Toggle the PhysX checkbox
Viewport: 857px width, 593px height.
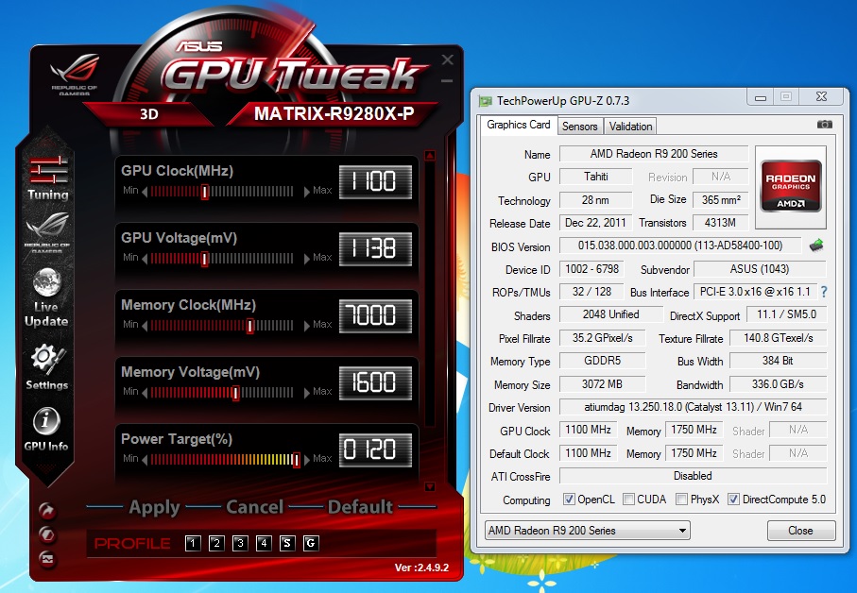click(x=681, y=500)
